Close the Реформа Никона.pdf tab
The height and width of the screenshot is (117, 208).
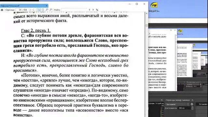[x=46, y=6]
